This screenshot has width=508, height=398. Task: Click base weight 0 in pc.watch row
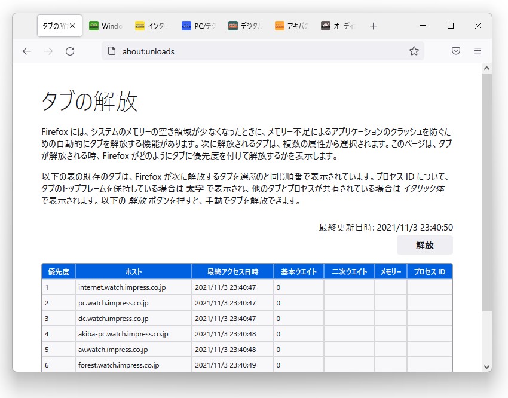[x=299, y=303]
